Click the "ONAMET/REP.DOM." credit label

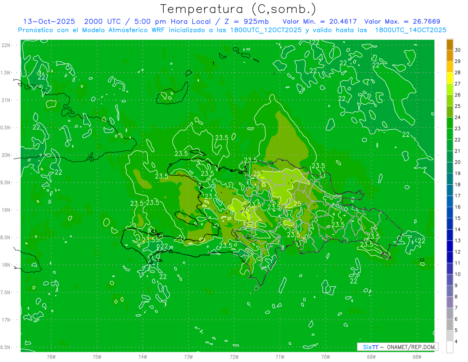pos(411,347)
